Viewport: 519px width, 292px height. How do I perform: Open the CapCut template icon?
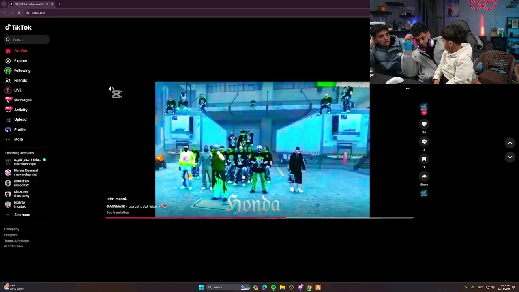coord(117,94)
